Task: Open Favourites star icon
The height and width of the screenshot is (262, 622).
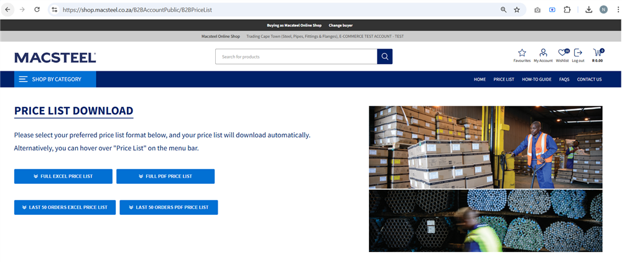Action: (x=522, y=55)
